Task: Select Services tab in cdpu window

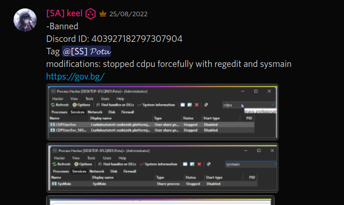Action: [77, 112]
